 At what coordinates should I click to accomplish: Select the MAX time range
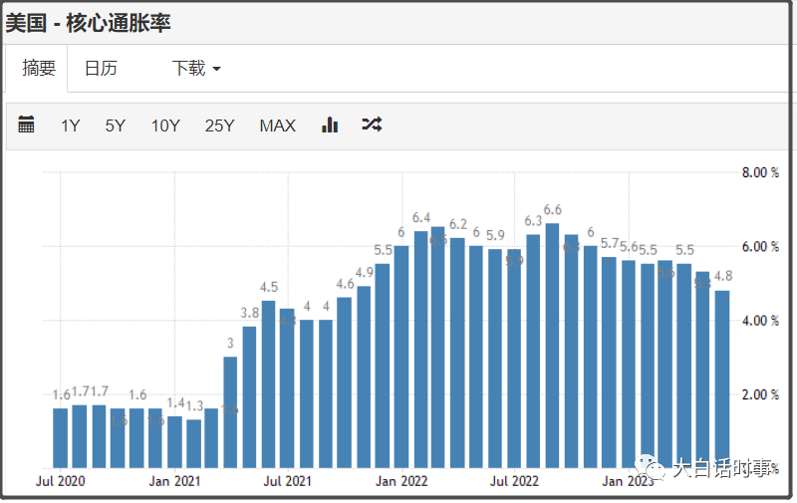click(278, 126)
